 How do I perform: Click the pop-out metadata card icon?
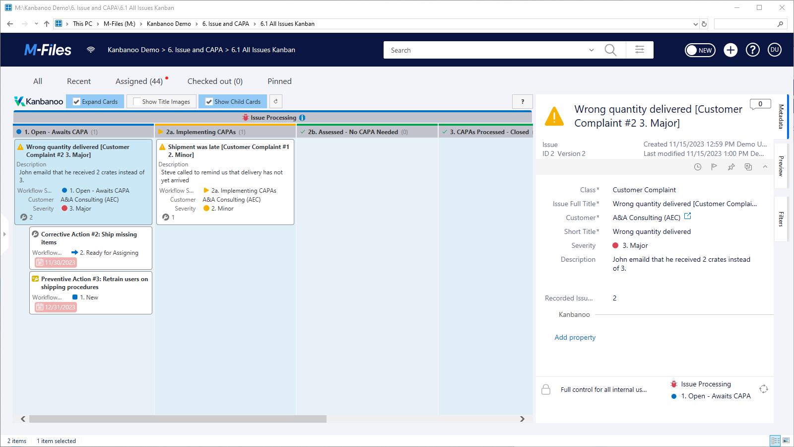coord(748,167)
